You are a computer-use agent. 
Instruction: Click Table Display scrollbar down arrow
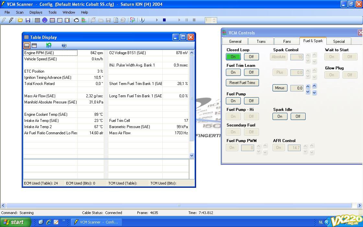tap(192, 155)
